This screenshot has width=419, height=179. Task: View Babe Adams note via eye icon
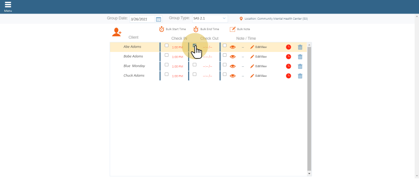tap(233, 57)
